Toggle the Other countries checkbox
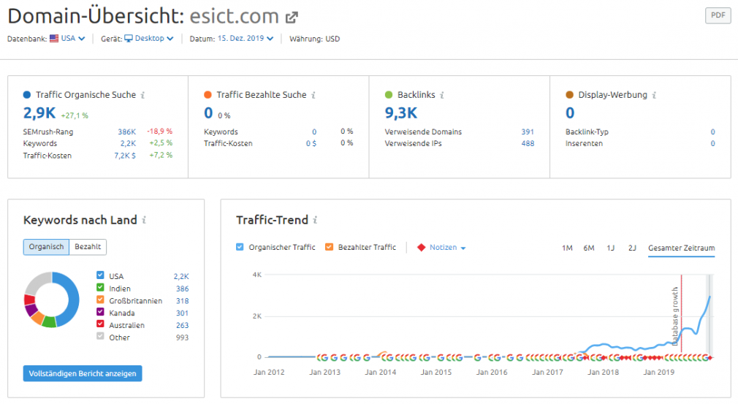 click(100, 336)
